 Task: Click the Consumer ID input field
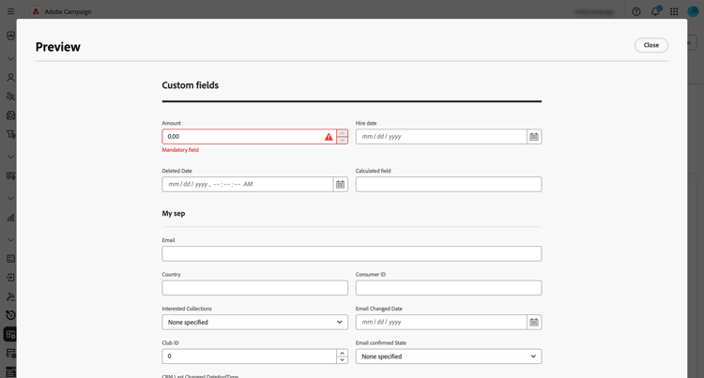(x=448, y=288)
